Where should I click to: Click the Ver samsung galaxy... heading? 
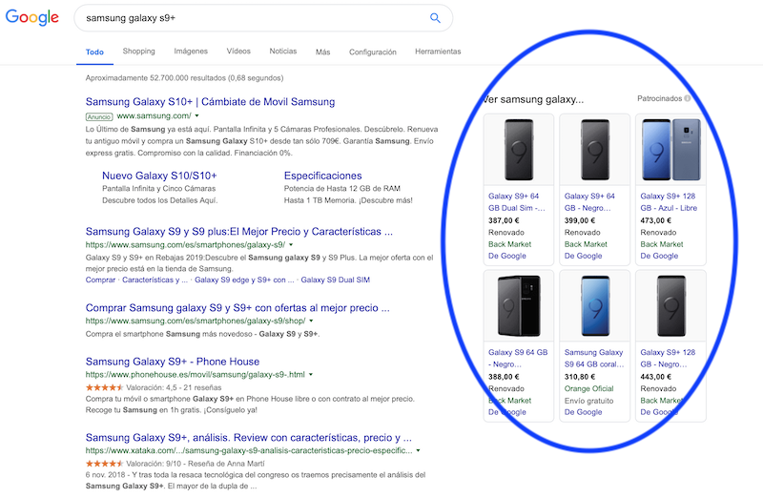tap(533, 100)
